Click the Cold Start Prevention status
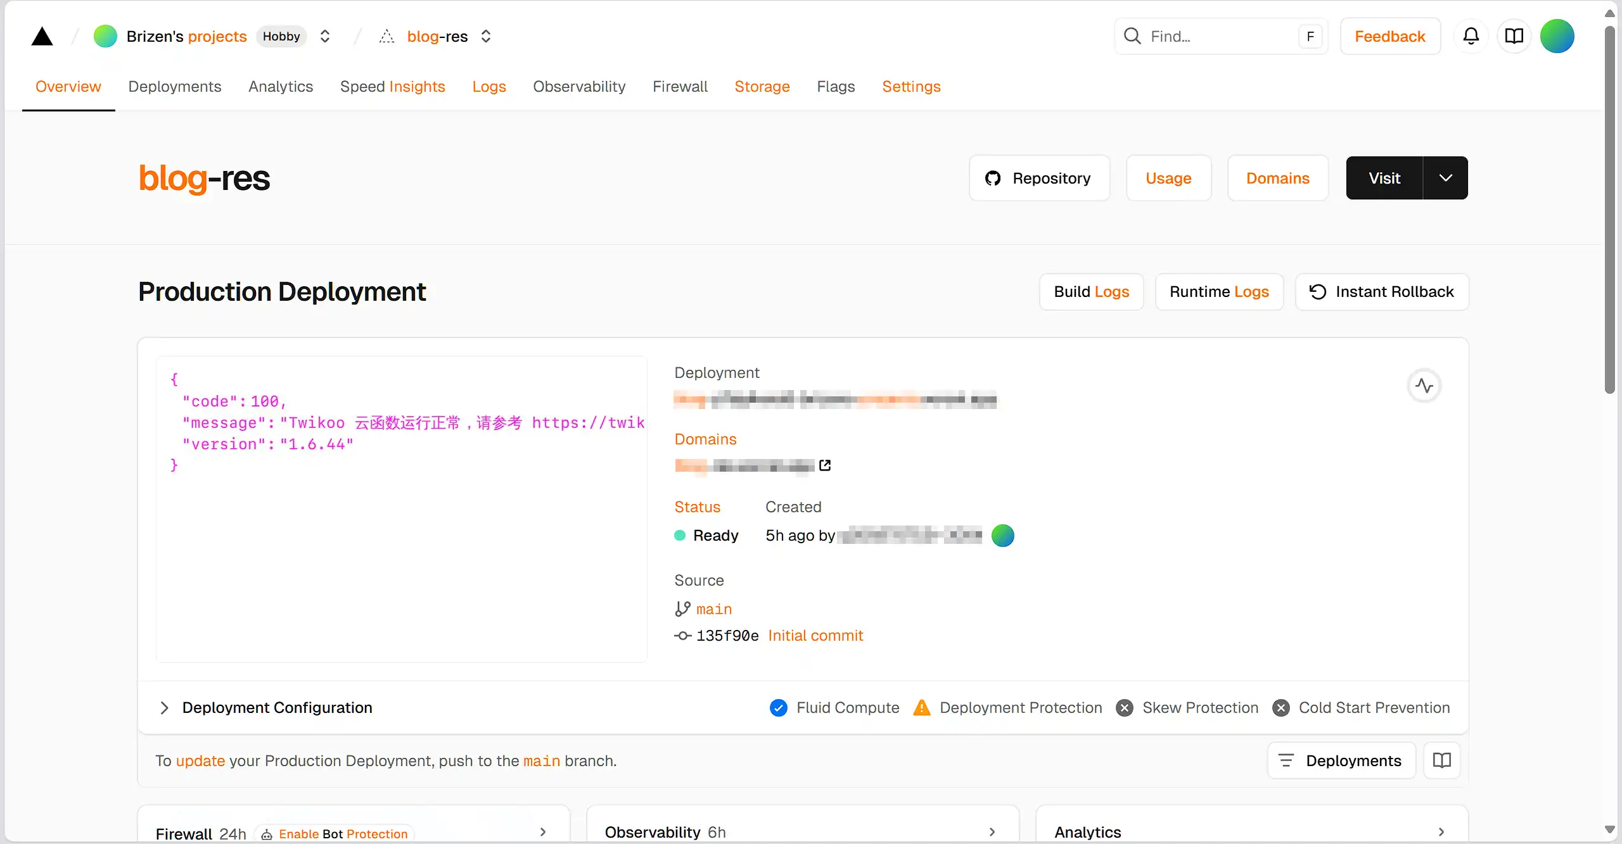Viewport: 1622px width, 844px height. [1280, 707]
